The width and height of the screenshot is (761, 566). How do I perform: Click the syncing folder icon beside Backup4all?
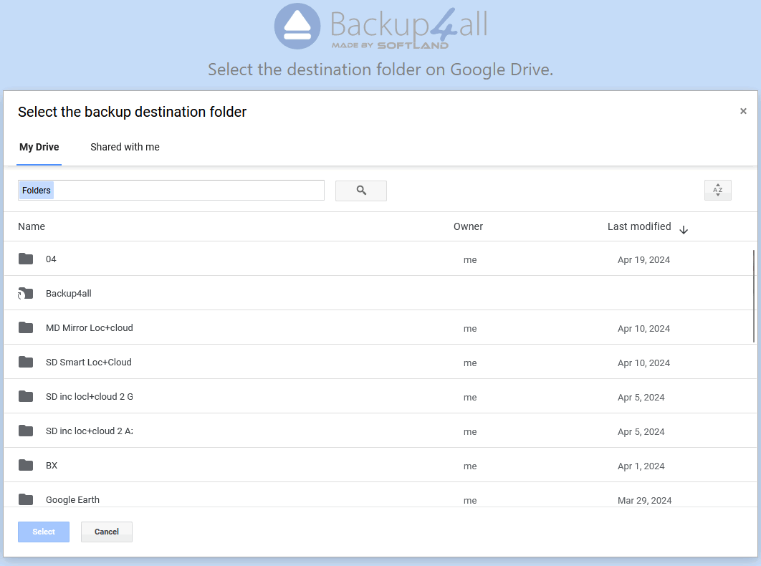[x=26, y=293]
